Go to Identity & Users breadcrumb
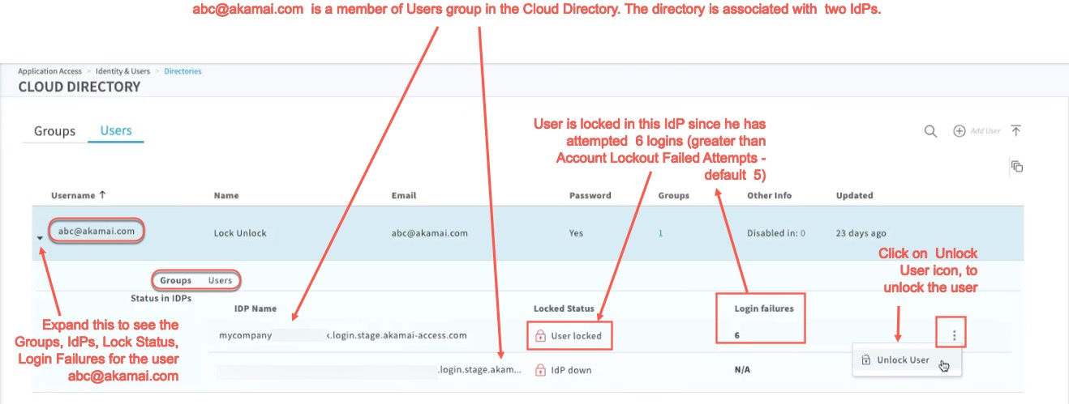Screen dimensions: 1069x404 coord(123,71)
